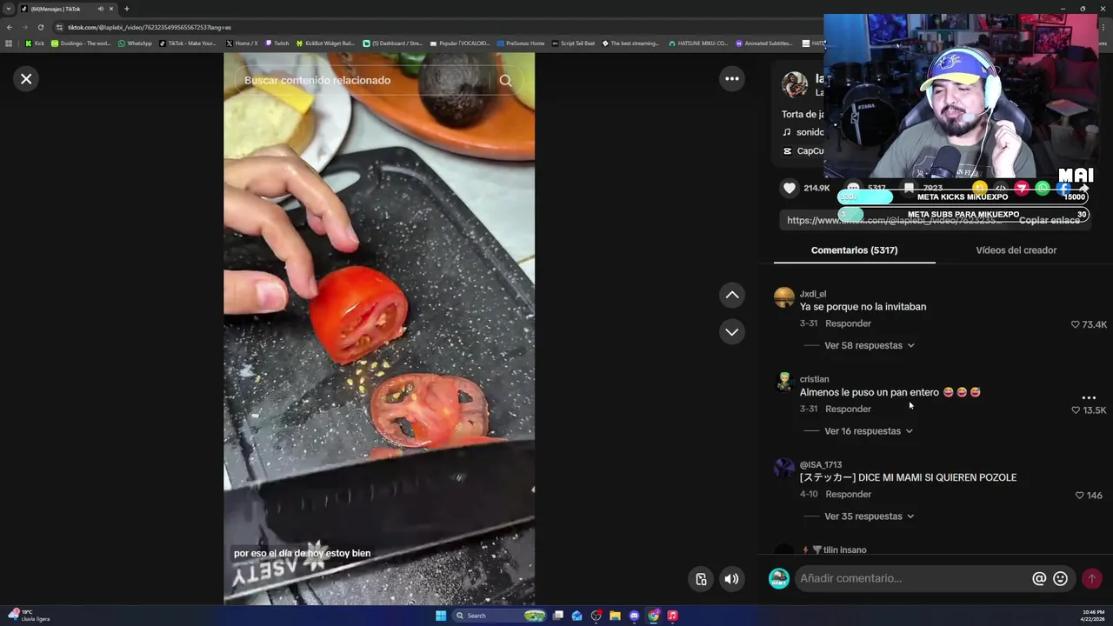The height and width of the screenshot is (626, 1113).
Task: Reload the browser page
Action: [x=40, y=27]
